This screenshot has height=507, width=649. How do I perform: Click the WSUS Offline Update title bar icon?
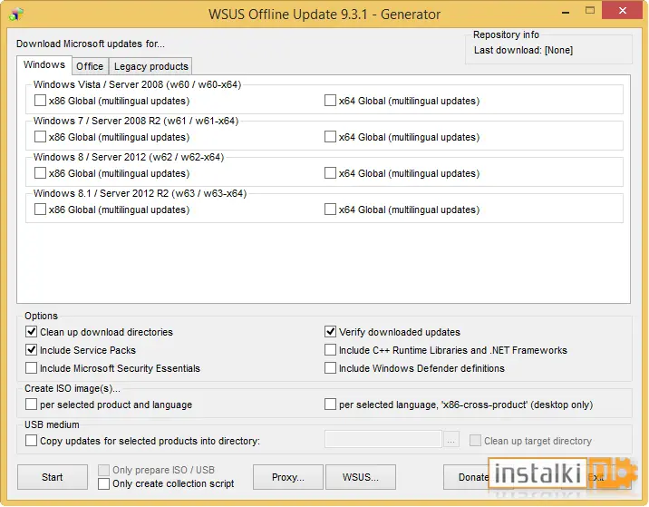[16, 15]
